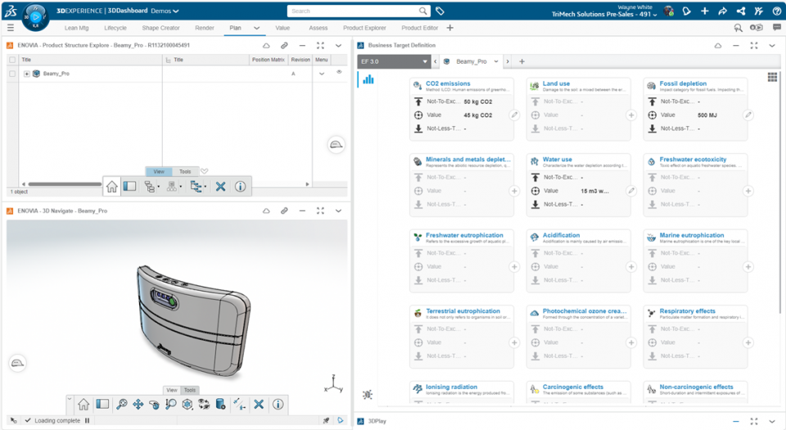Click the Product Structure horizontal scrollbar
The height and width of the screenshot is (430, 786).
65,184
